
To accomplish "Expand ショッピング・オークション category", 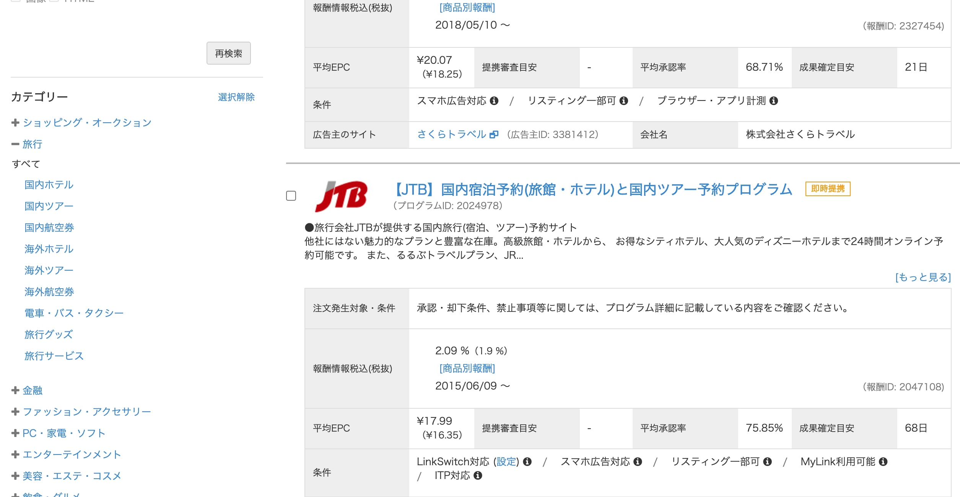I will click(x=15, y=122).
